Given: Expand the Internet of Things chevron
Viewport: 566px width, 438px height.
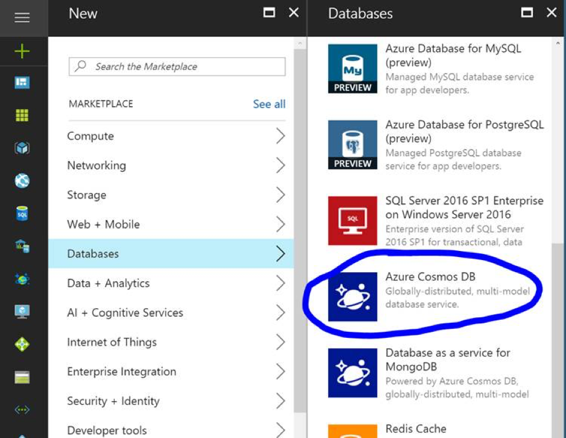Looking at the screenshot, I should [x=281, y=341].
